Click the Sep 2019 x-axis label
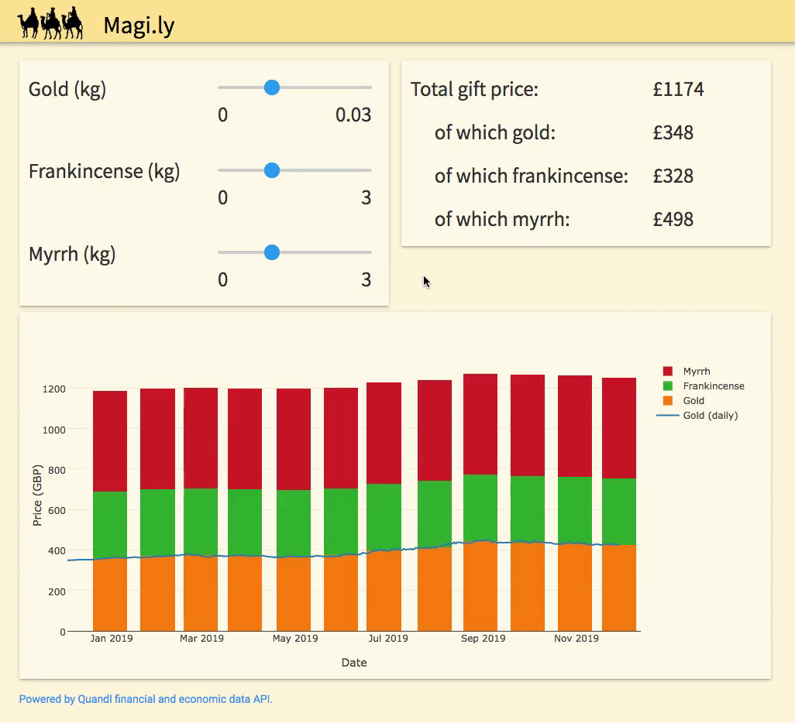The height and width of the screenshot is (723, 795). coord(483,639)
